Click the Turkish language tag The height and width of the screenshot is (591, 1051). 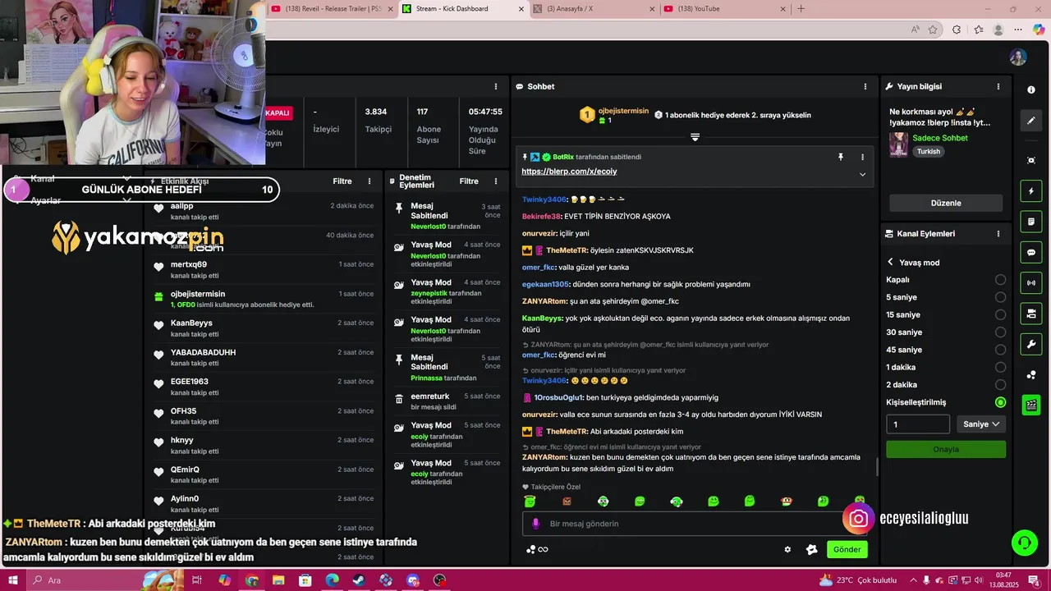(x=929, y=152)
